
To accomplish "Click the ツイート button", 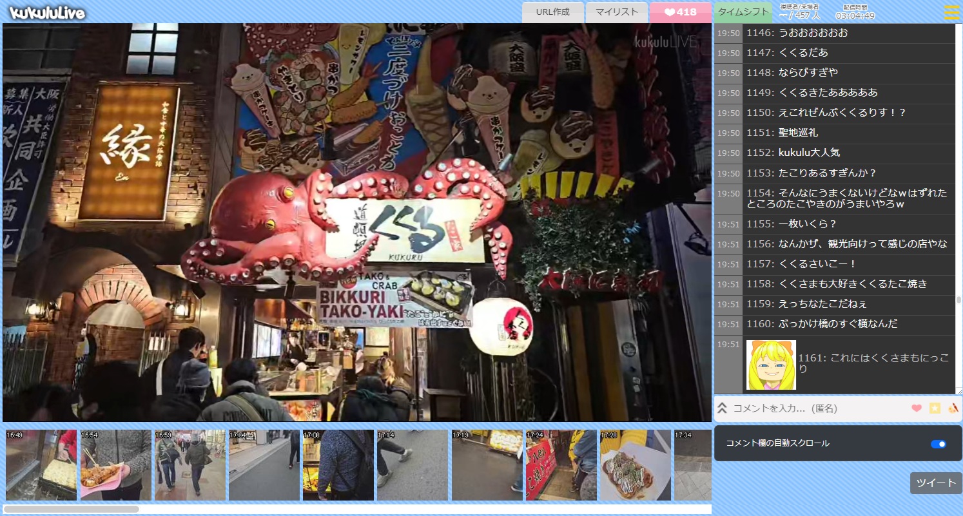I will click(x=935, y=483).
